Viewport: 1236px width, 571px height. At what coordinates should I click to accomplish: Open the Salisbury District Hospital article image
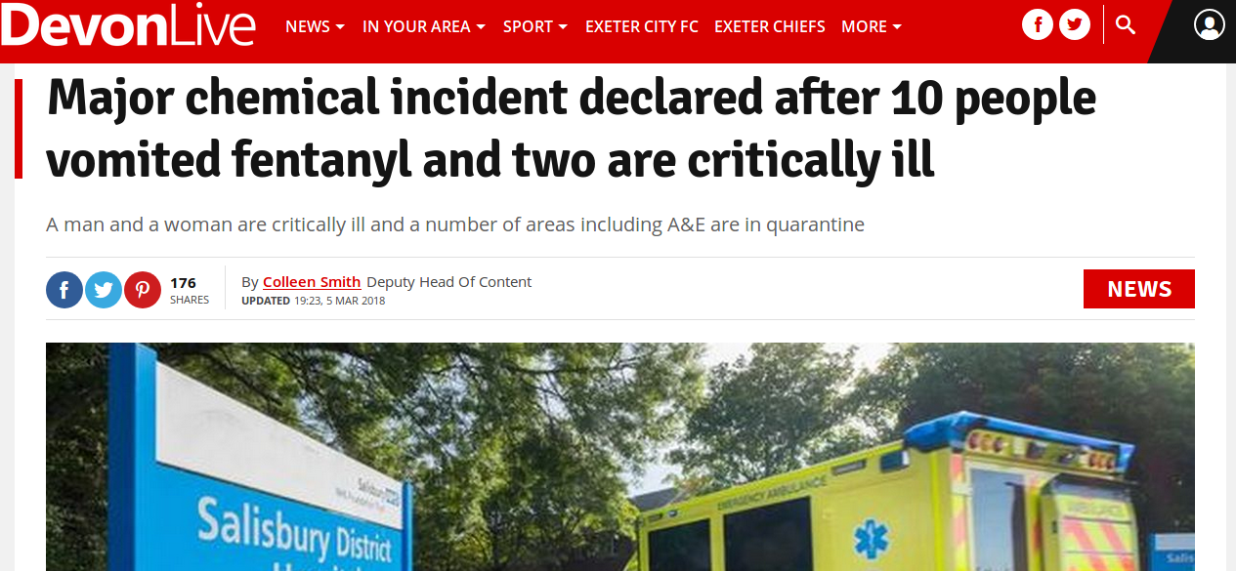pos(620,457)
